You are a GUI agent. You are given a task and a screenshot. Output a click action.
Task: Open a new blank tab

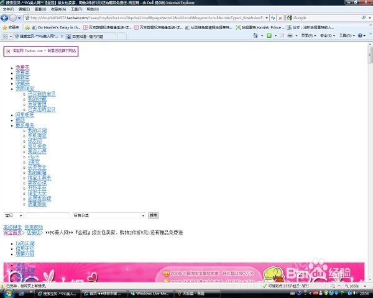tap(122, 37)
